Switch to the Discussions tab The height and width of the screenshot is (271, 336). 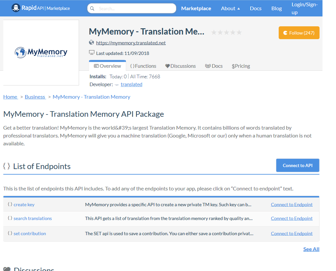pyautogui.click(x=180, y=66)
